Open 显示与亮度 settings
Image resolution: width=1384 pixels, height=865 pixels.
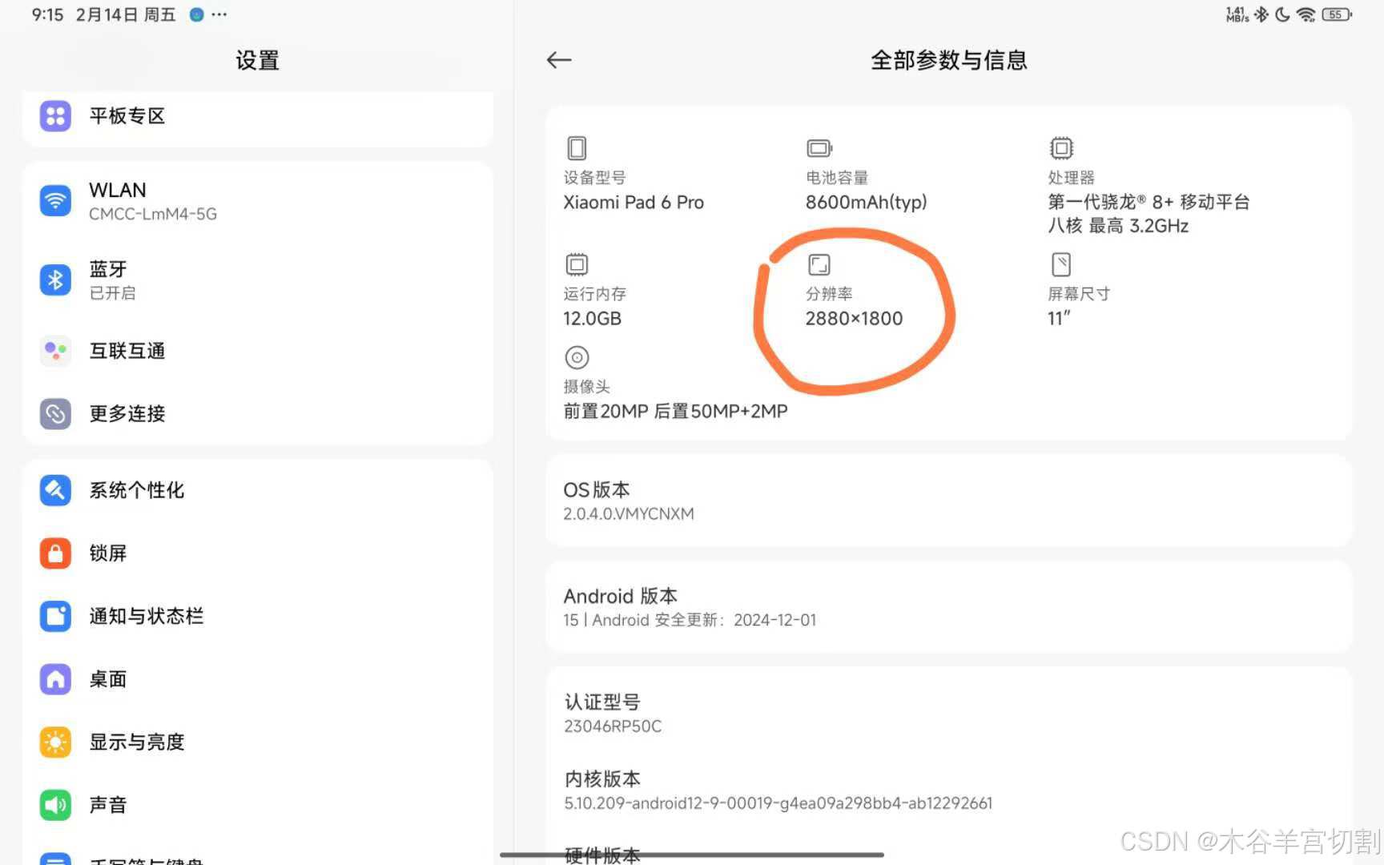coord(258,742)
